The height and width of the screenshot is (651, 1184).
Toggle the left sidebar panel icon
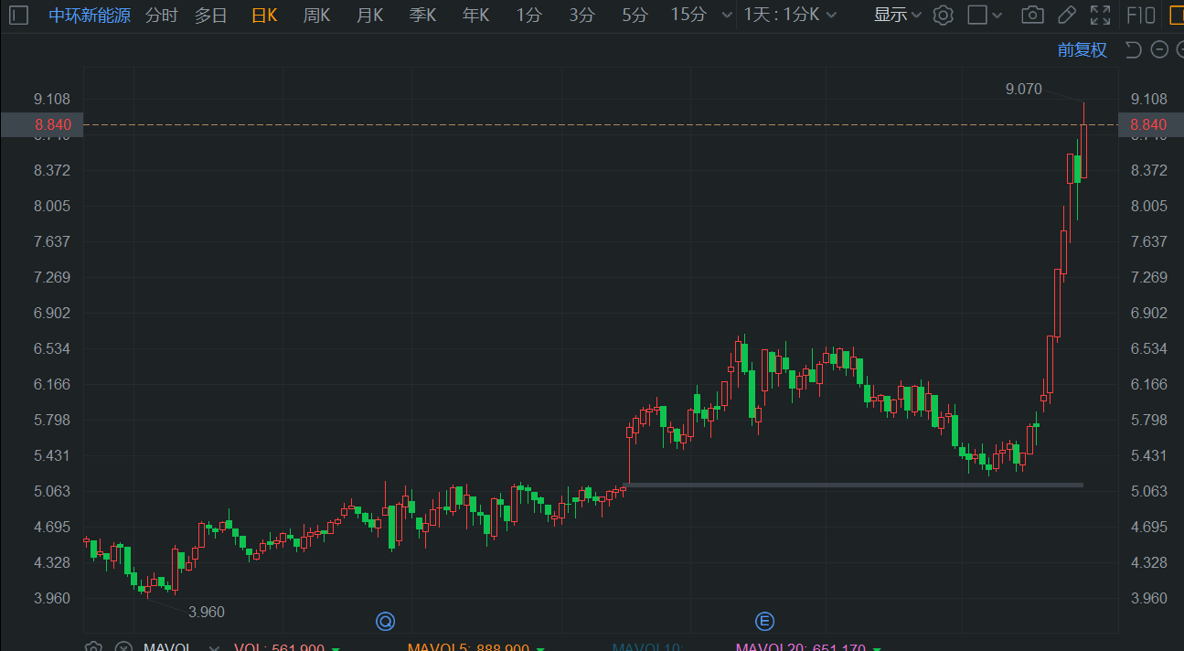(x=19, y=15)
